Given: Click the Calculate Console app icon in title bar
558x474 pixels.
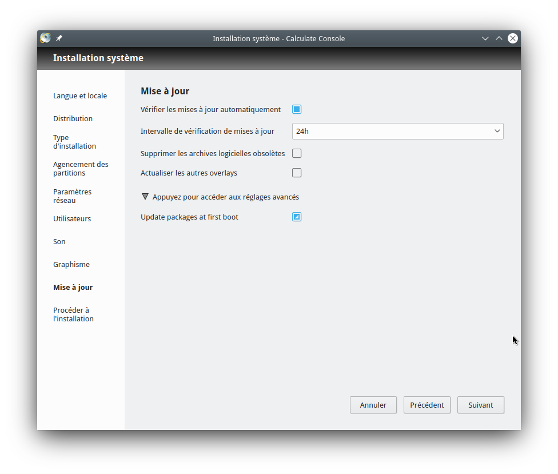Looking at the screenshot, I should click(x=46, y=38).
